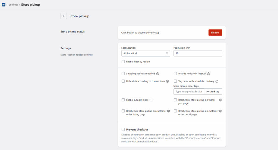
Task: Click the store pickup order tags input
Action: (189, 92)
